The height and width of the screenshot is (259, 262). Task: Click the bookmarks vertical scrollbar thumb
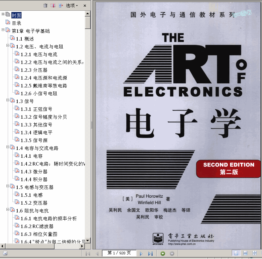[87, 23]
